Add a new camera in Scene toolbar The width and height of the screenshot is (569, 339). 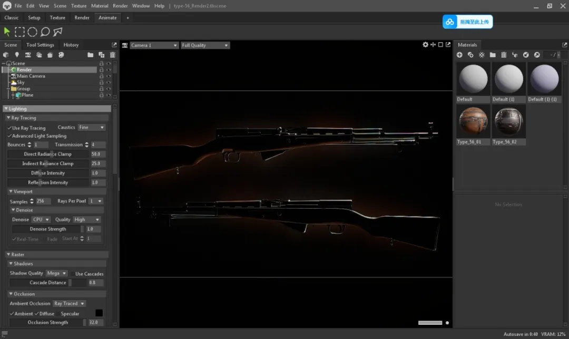[28, 55]
